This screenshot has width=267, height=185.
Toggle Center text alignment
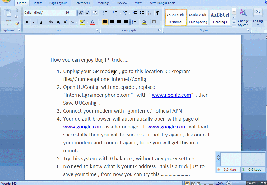(x=112, y=22)
